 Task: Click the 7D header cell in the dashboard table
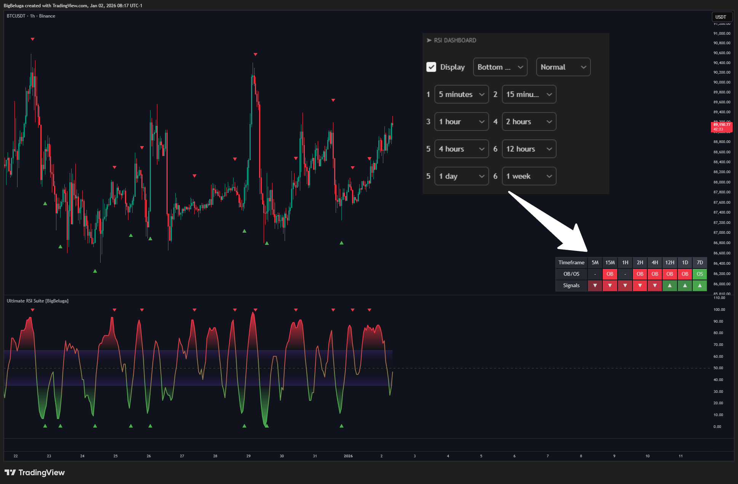pyautogui.click(x=700, y=262)
